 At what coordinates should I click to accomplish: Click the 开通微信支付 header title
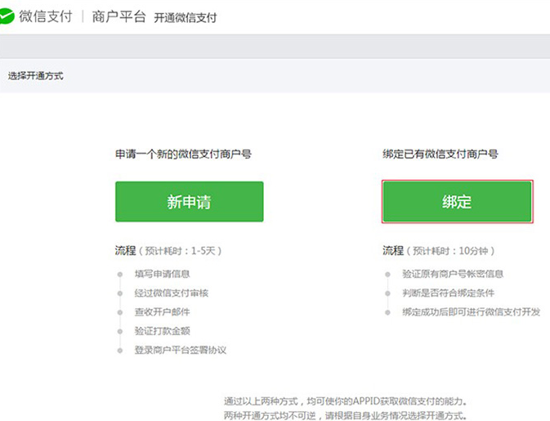point(186,17)
